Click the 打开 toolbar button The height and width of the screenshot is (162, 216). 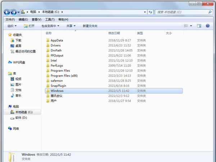(x=29, y=26)
